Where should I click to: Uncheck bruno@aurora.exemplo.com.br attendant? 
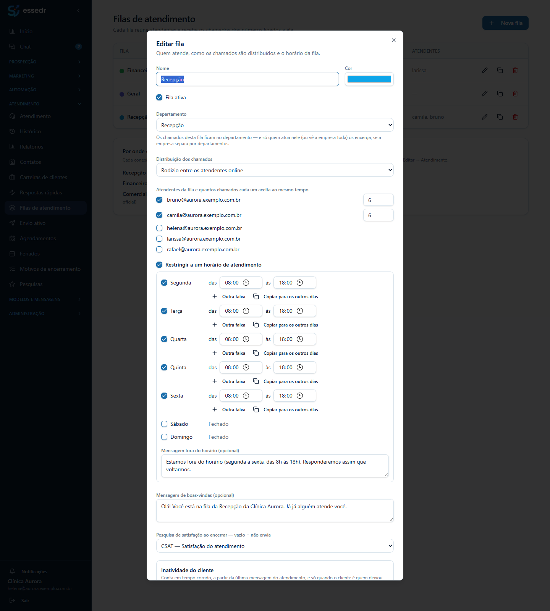[159, 200]
